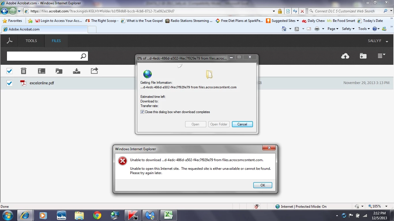Viewport: 394px width, 221px height.
Task: Open Daily Chew favorite link
Action: click(x=313, y=21)
